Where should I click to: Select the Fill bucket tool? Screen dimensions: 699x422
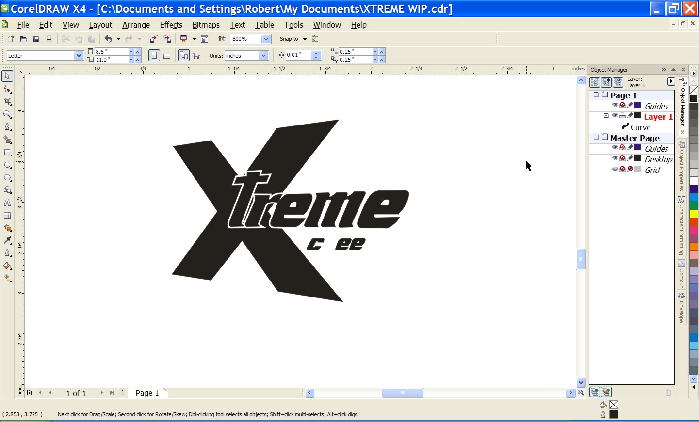7,266
